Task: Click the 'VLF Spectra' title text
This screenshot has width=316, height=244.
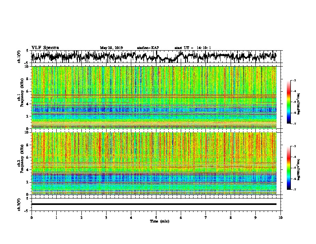Action: [x=45, y=48]
